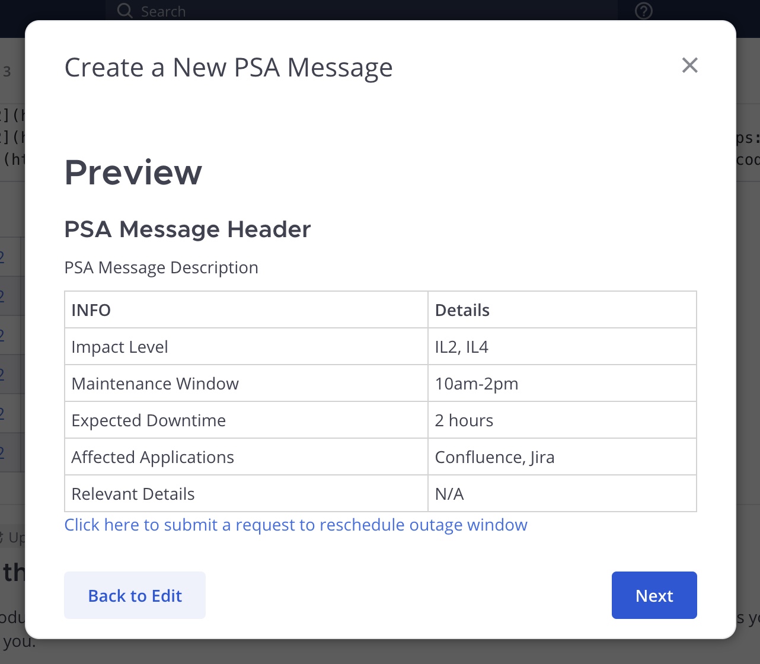Click the Details column header

(x=462, y=310)
